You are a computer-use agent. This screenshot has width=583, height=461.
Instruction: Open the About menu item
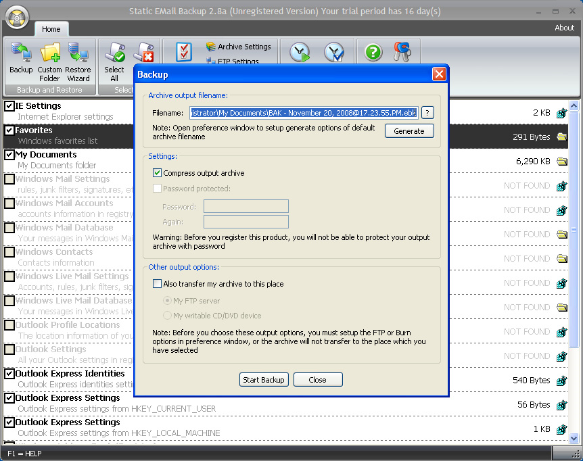[x=564, y=28]
